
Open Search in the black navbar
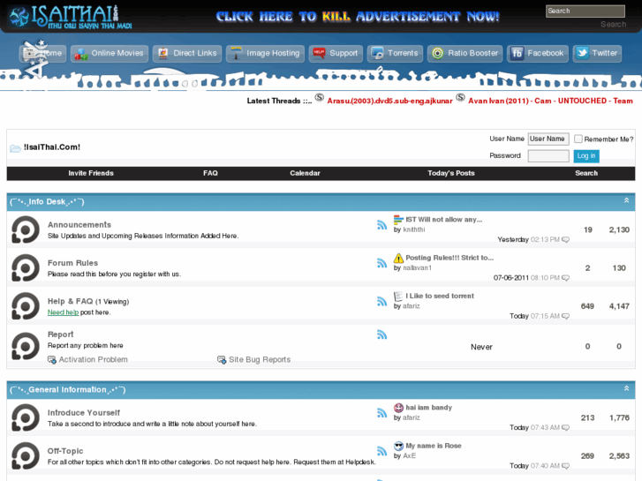tap(586, 173)
